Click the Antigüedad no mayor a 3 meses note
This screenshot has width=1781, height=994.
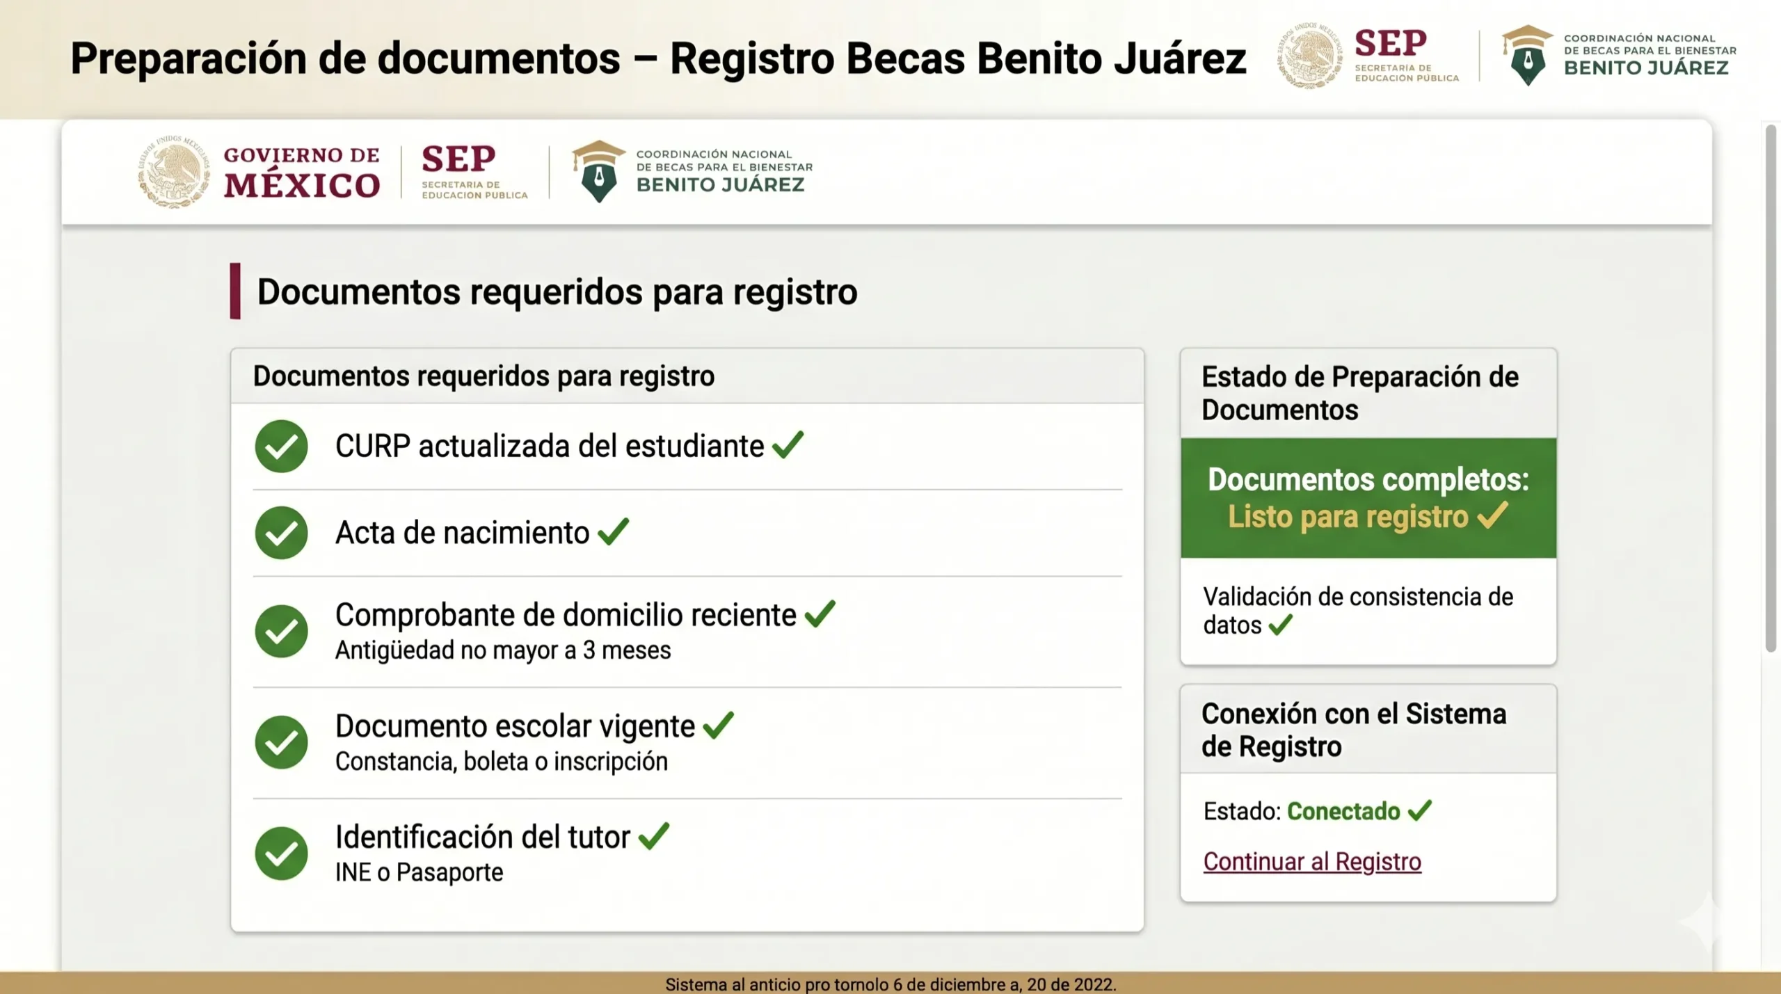tap(503, 650)
